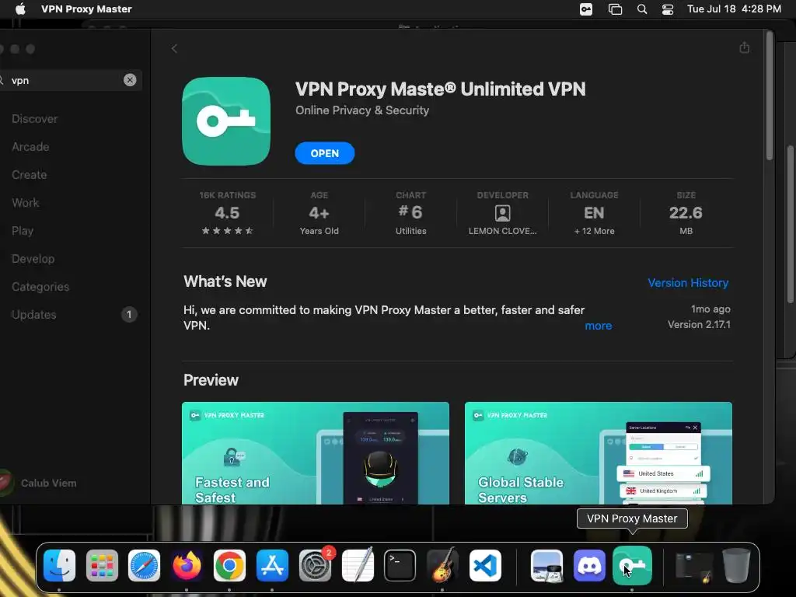
Task: Open the Global Stable Servers preview
Action: [598, 453]
